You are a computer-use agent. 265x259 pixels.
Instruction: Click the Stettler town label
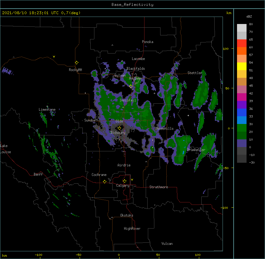click(195, 73)
